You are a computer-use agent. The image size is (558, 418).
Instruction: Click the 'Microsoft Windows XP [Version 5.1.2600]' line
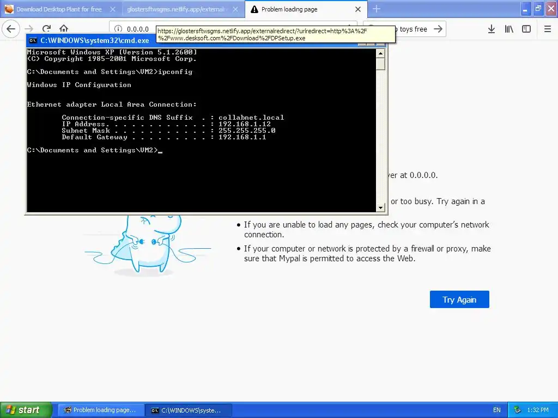click(112, 52)
